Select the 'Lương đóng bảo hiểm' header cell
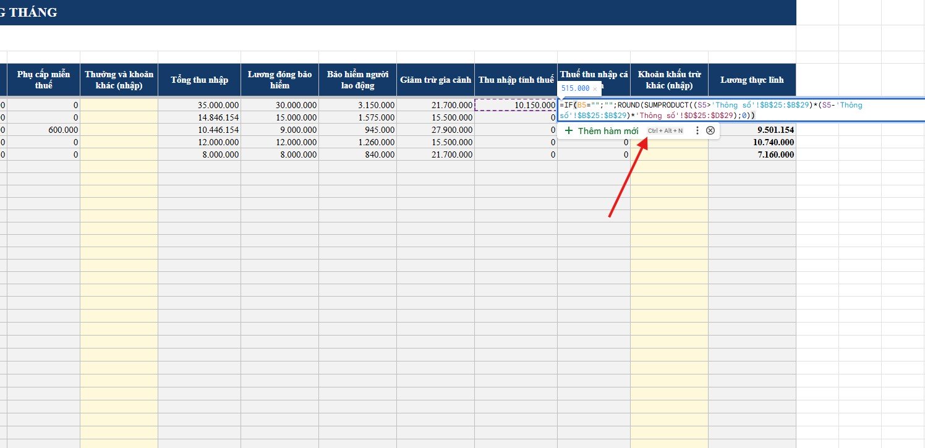Screen dimensions: 925x448 tap(280, 80)
